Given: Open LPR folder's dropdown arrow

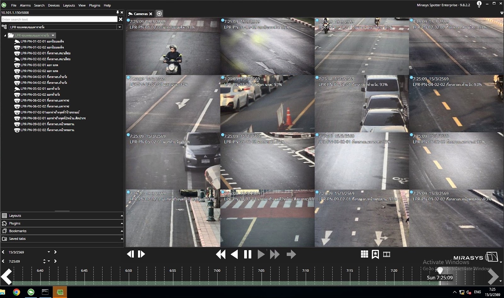Looking at the screenshot, I should point(53,35).
